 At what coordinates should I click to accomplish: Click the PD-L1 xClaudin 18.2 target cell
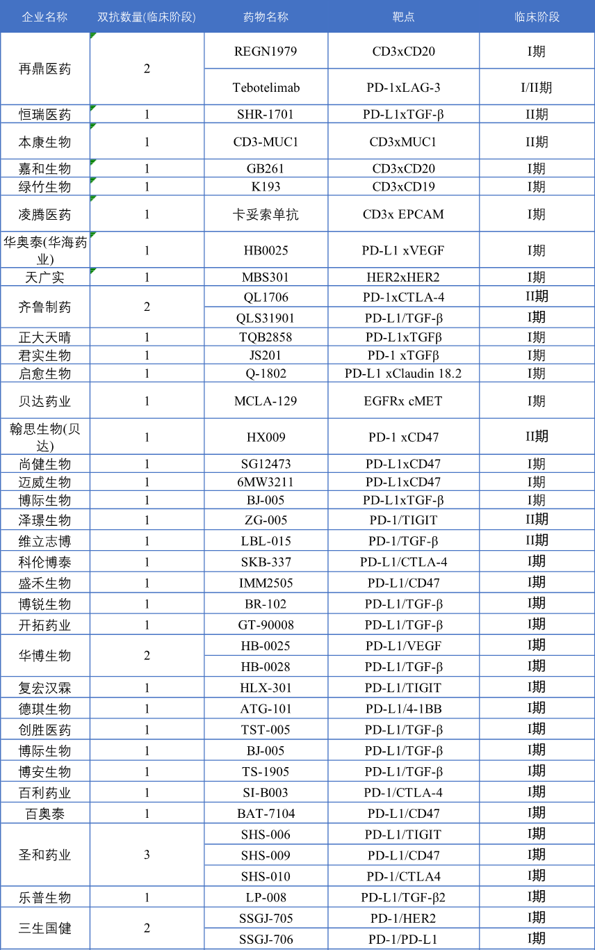[x=404, y=373]
